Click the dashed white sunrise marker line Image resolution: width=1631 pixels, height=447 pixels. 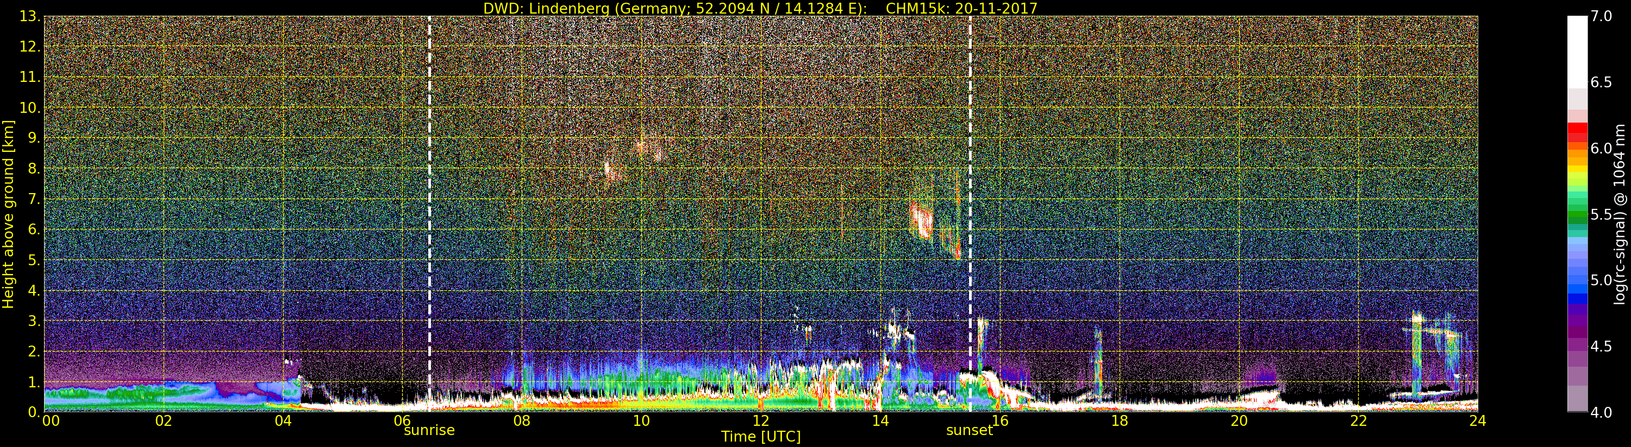coord(429,214)
